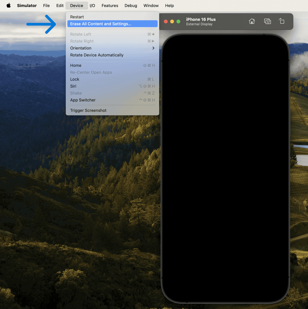Open the Edit menu
Viewport: 308px width, 309px height.
click(60, 6)
